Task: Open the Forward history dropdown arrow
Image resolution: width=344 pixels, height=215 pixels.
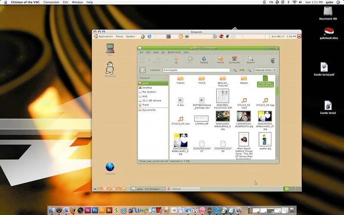Action: point(166,60)
